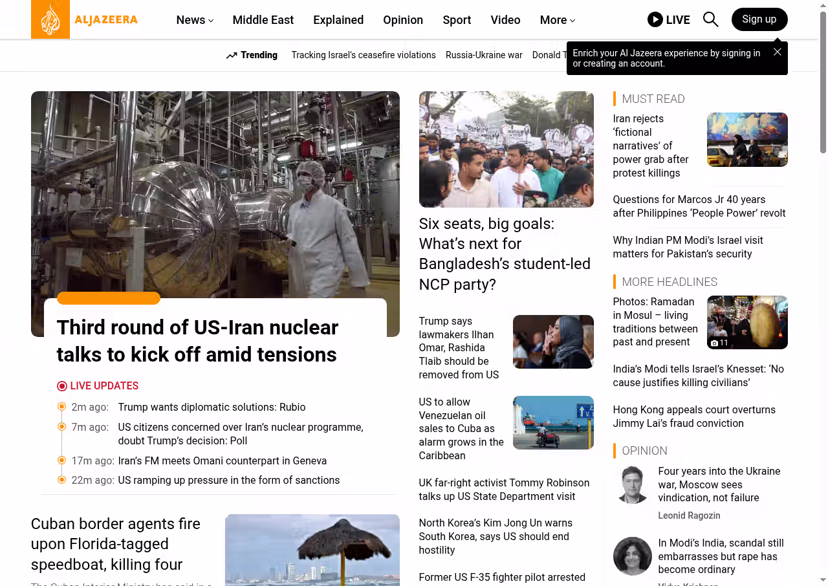Expand the News dropdown menu
Image resolution: width=828 pixels, height=586 pixels.
[x=195, y=20]
